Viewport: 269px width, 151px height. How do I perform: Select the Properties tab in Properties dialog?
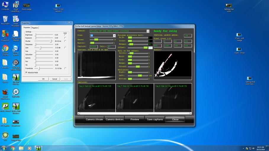(x=27, y=27)
